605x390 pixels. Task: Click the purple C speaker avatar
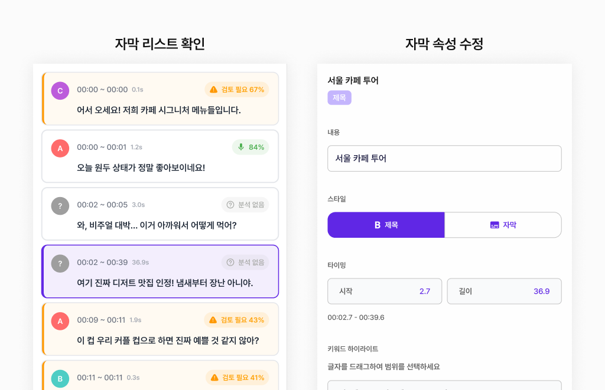pyautogui.click(x=60, y=91)
